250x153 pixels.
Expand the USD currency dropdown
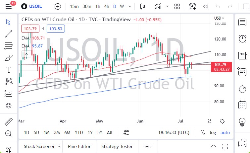(219, 18)
